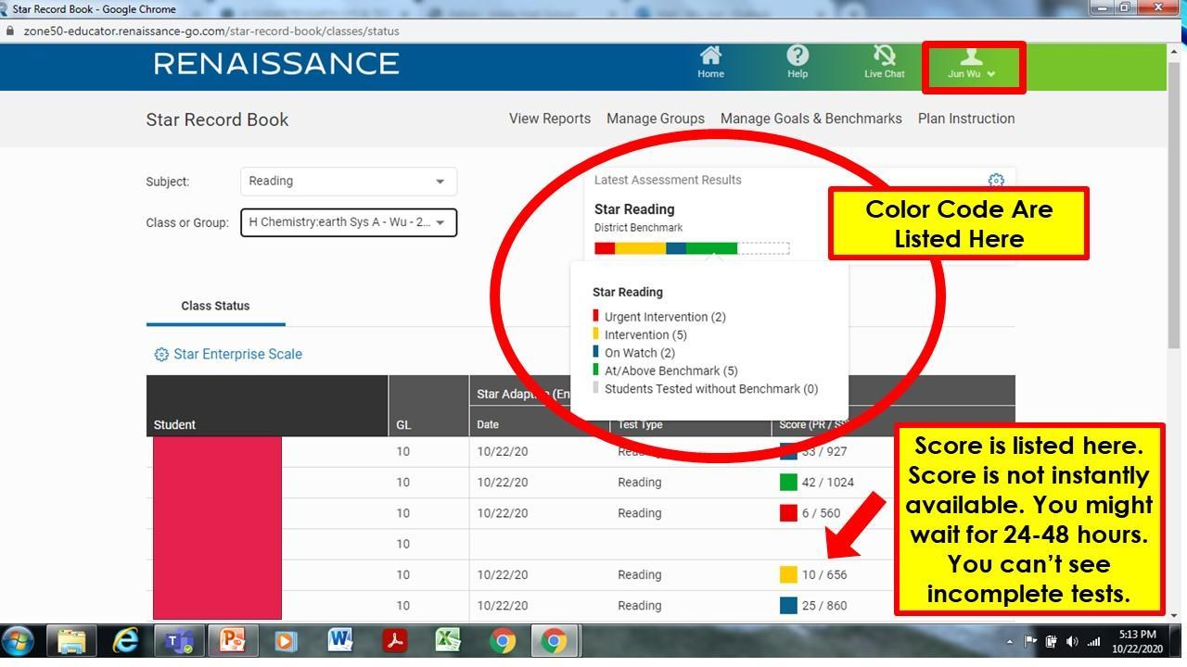1187x667 pixels.
Task: Click the volume speaker tray icon
Action: [x=1072, y=641]
